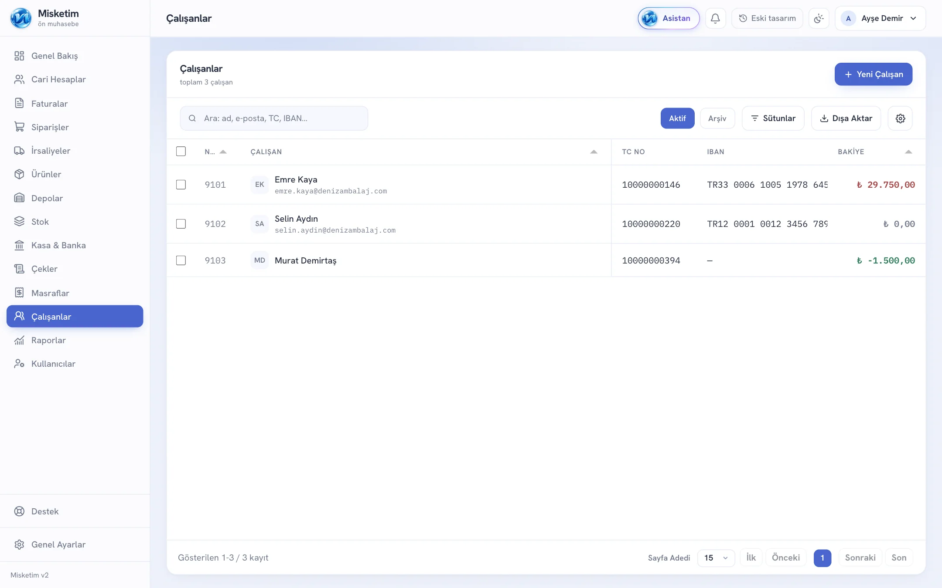Open the Stok layers icon item
942x588 pixels.
click(x=75, y=222)
